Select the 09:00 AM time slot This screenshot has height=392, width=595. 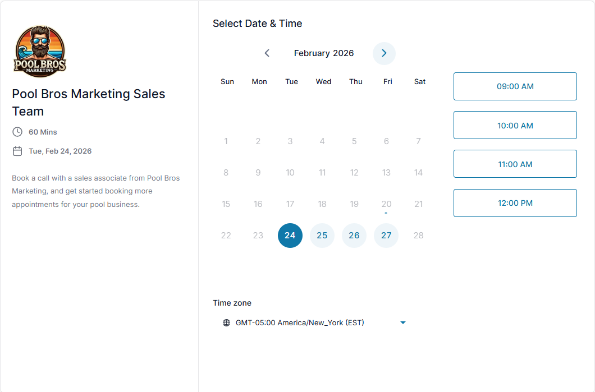tap(515, 86)
